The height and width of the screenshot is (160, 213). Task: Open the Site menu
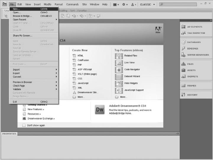click(84, 4)
